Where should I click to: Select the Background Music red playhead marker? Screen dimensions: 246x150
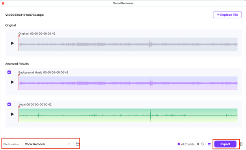coord(19,75)
